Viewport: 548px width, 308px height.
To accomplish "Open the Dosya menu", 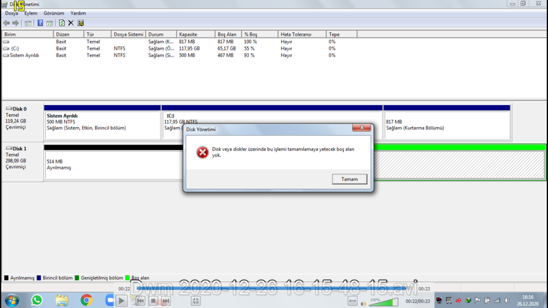I will [11, 13].
